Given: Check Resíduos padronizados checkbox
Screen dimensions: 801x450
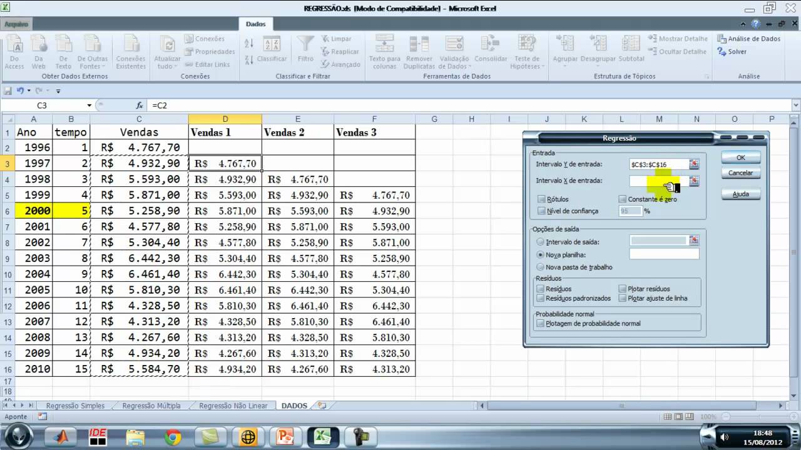Looking at the screenshot, I should pyautogui.click(x=541, y=298).
